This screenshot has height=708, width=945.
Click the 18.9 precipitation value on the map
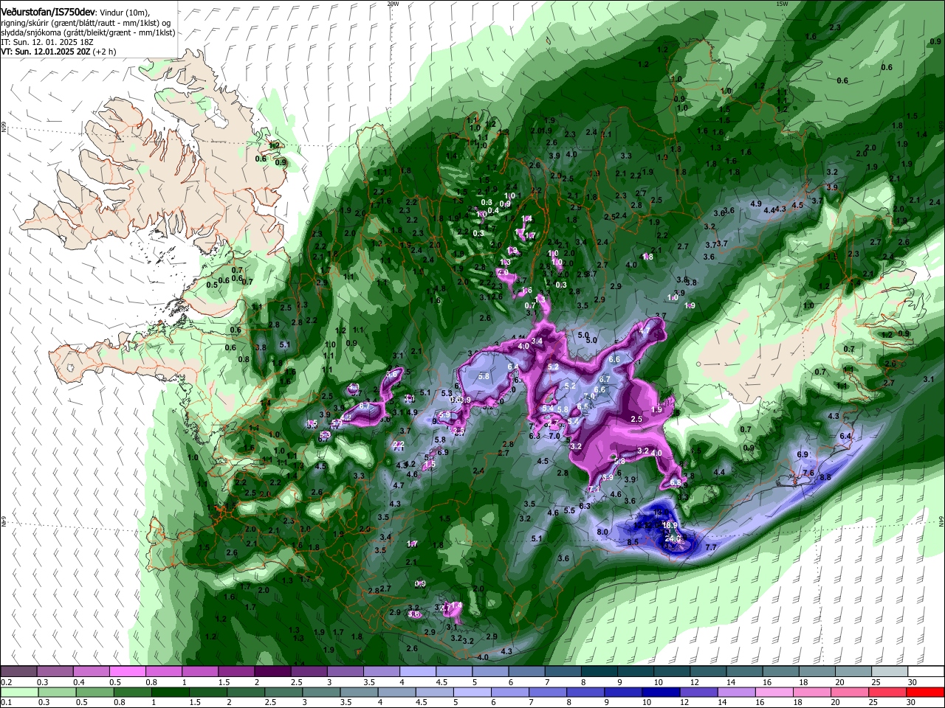[670, 525]
